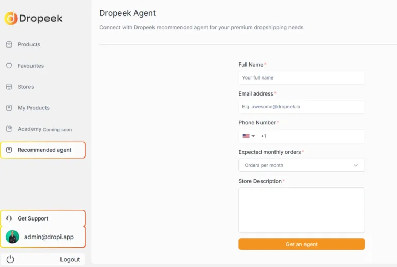Image resolution: width=397 pixels, height=267 pixels.
Task: Click the Get Support headset icon
Action: pos(9,218)
